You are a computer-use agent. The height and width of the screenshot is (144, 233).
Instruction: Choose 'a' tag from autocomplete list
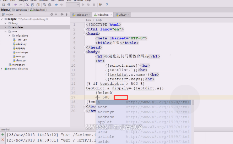tap(144, 102)
